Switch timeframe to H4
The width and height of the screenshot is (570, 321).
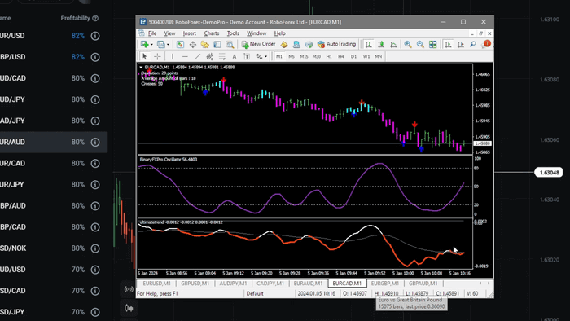coord(341,56)
